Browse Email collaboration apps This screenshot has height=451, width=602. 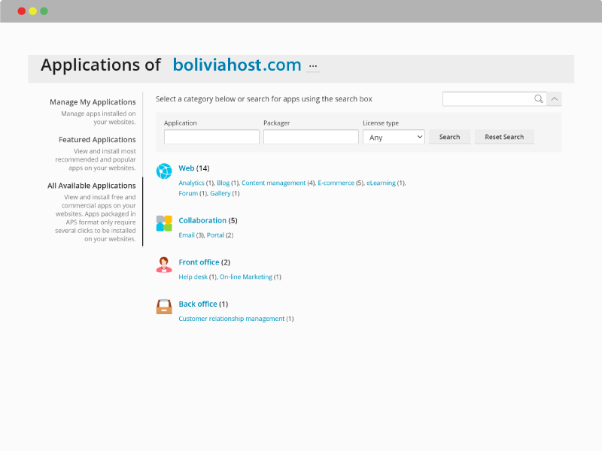187,235
